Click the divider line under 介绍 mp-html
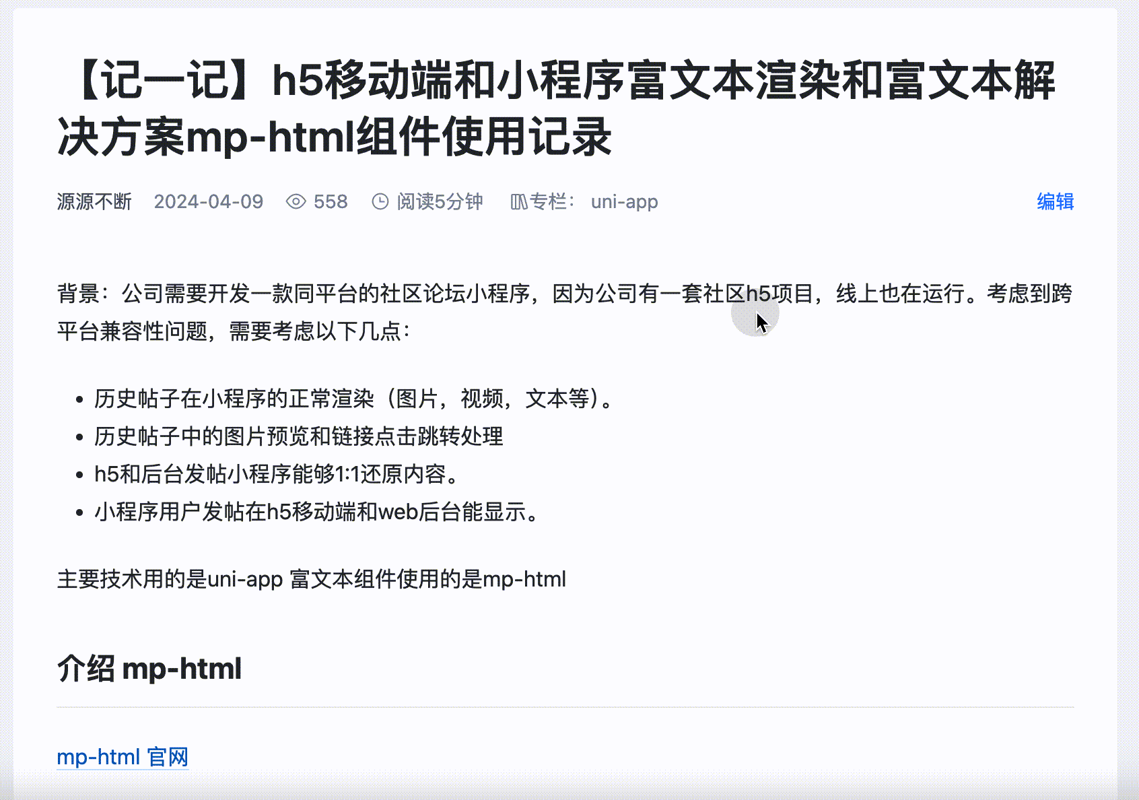This screenshot has height=800, width=1139. pyautogui.click(x=565, y=707)
